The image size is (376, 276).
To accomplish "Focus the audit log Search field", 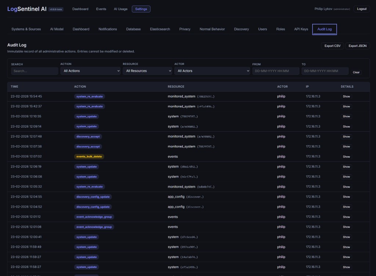I will click(35, 71).
